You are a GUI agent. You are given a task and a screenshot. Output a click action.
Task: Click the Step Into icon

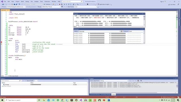coord(67,4)
